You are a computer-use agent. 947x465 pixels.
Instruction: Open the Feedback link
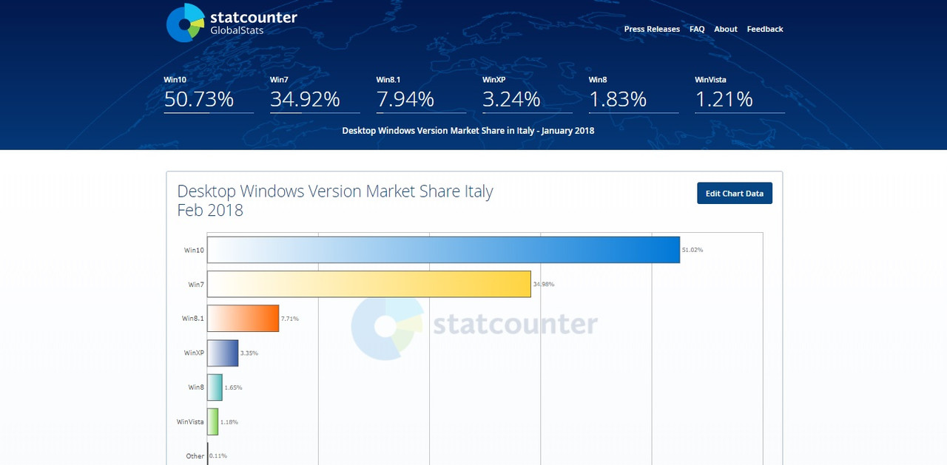pos(765,30)
